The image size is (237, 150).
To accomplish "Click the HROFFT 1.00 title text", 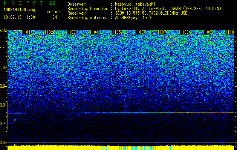I will coord(30,3).
